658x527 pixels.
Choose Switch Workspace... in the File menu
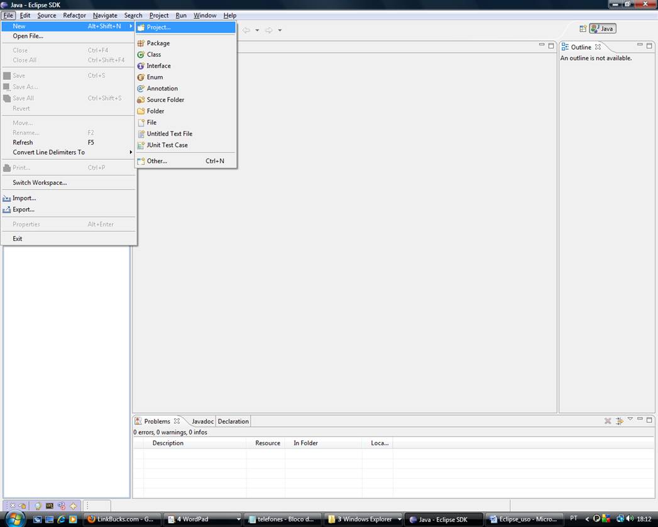pos(69,182)
